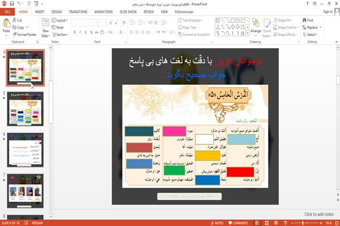Activate the Format Painter brush
340x226 pixels.
(24, 35)
